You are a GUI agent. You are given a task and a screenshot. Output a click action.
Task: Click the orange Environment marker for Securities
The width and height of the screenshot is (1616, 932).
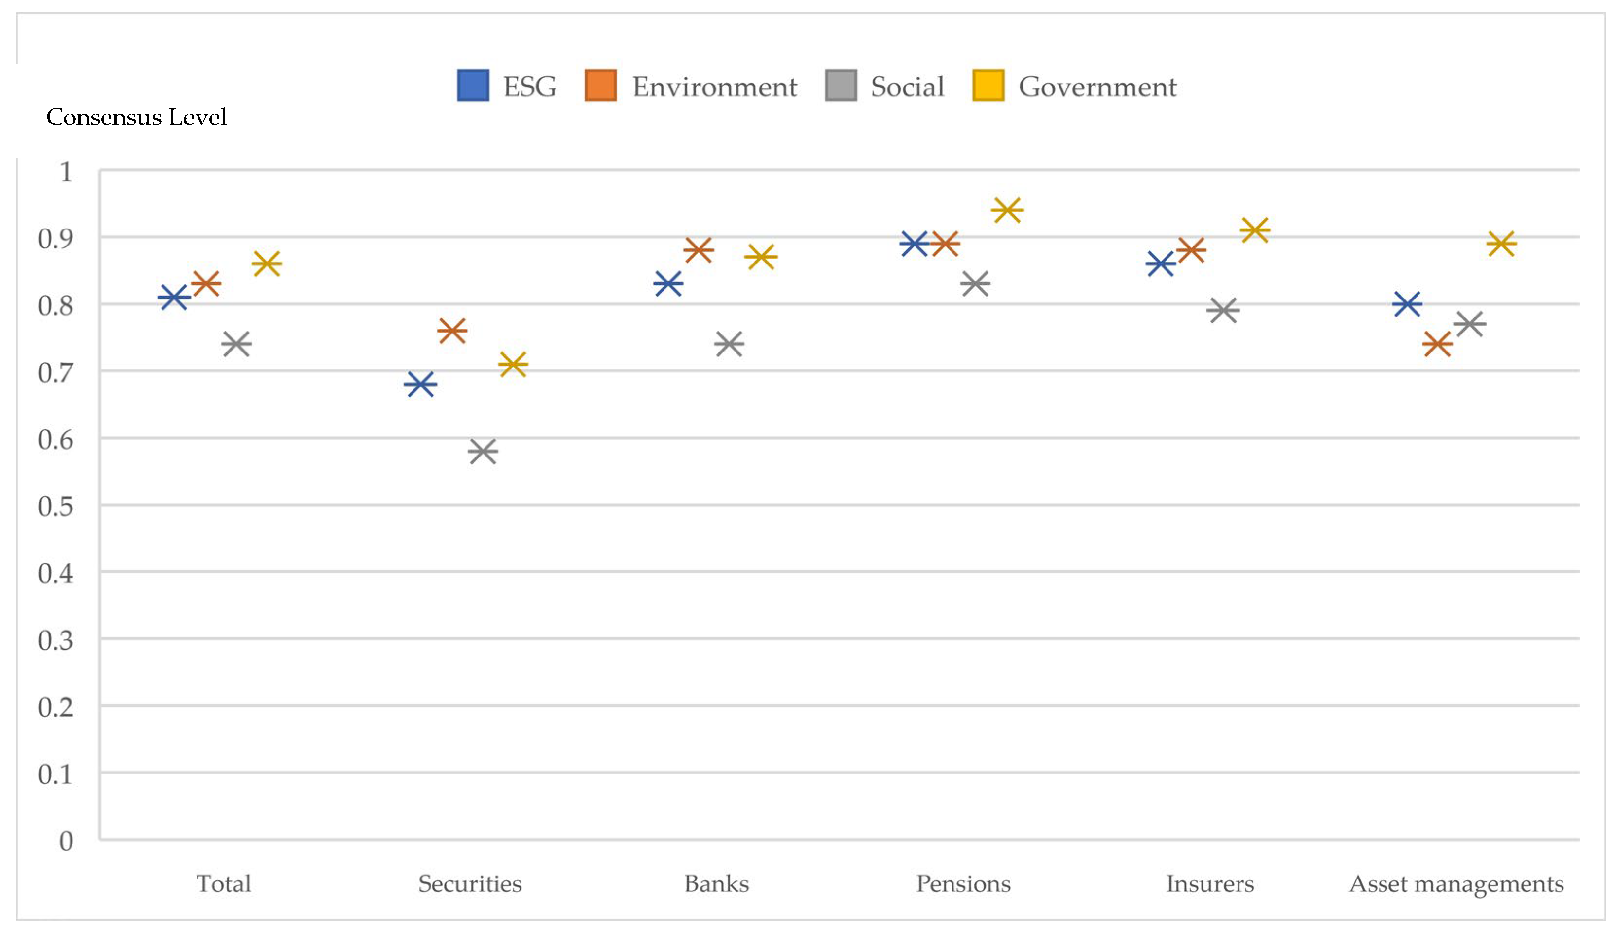[x=451, y=330]
